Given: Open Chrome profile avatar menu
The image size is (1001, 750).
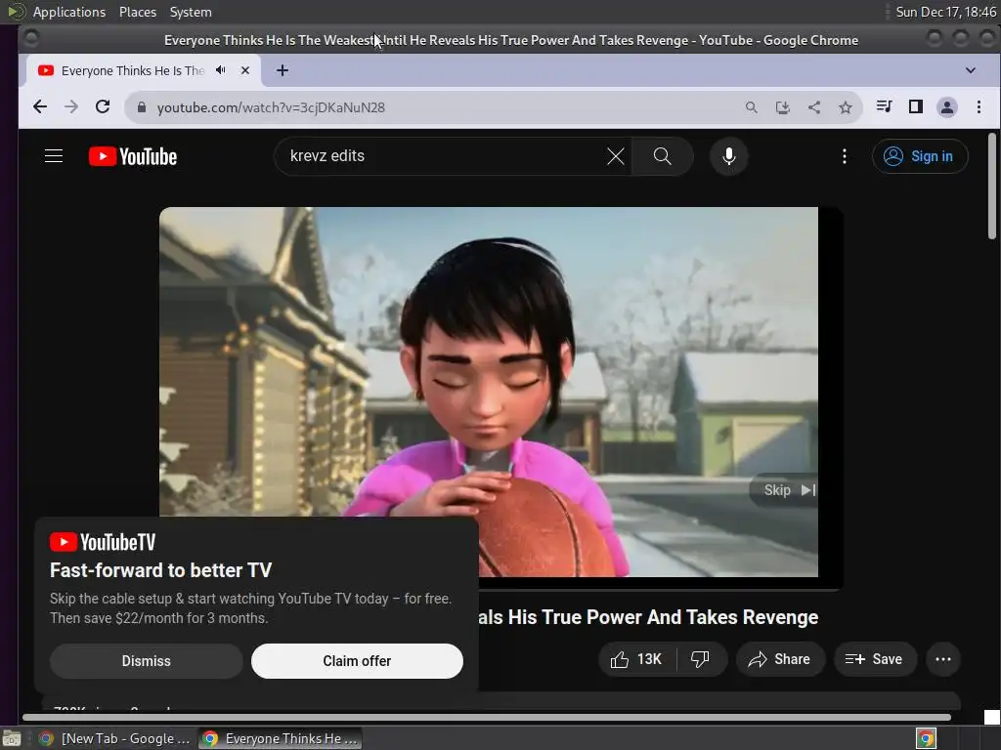Looking at the screenshot, I should 946,106.
